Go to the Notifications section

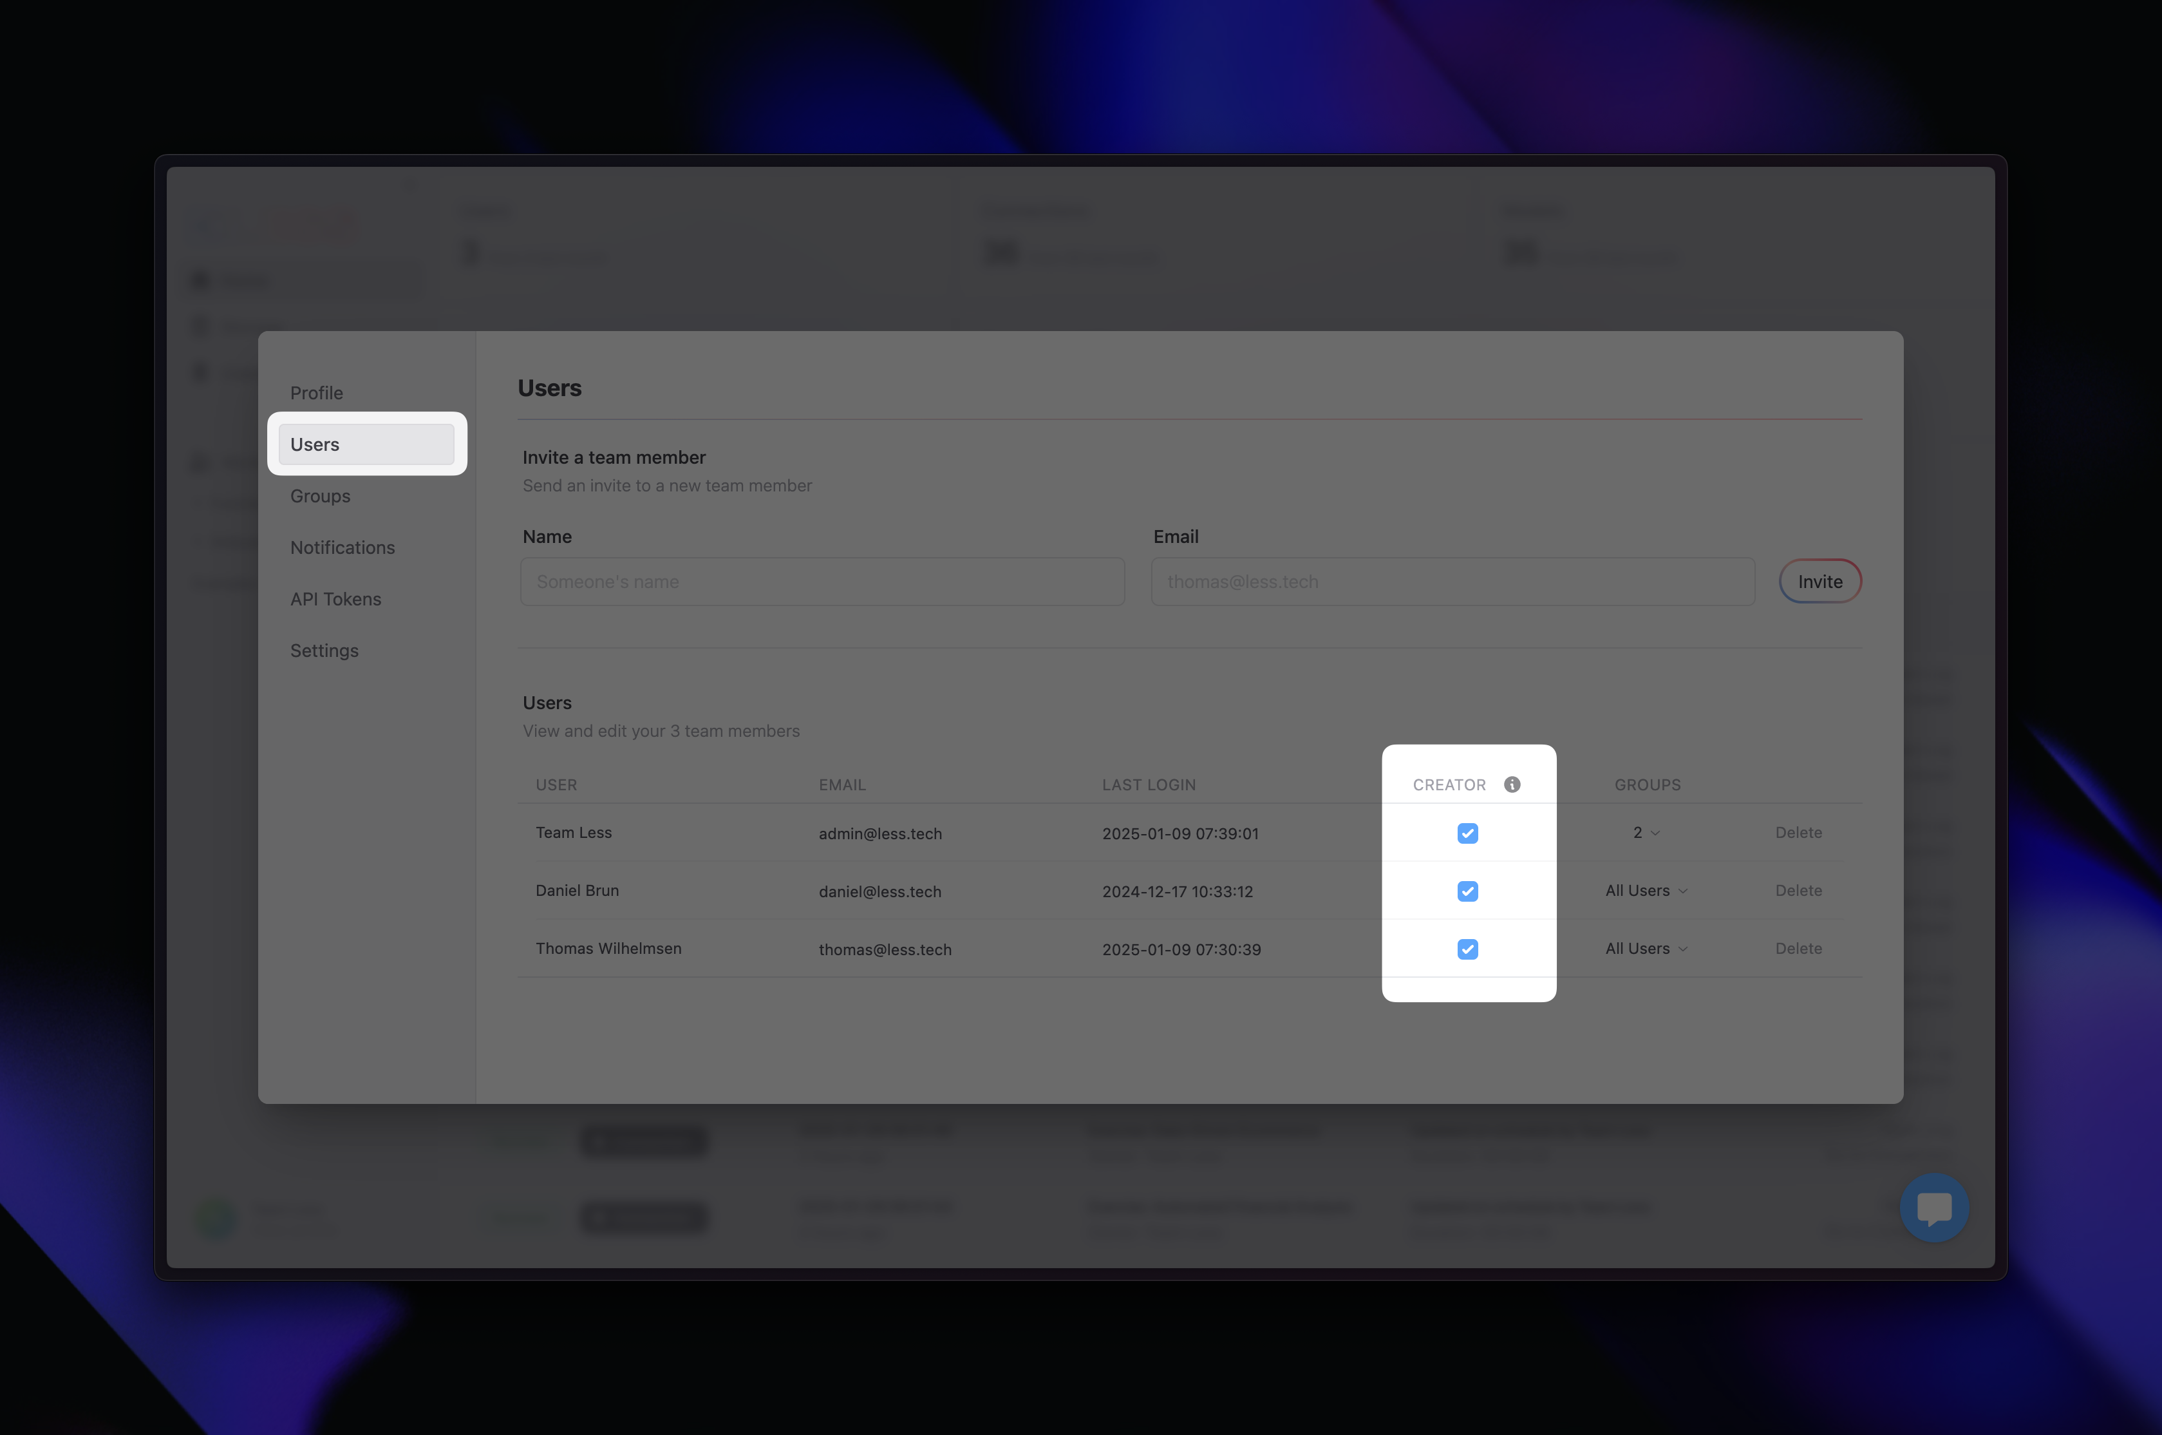point(342,547)
